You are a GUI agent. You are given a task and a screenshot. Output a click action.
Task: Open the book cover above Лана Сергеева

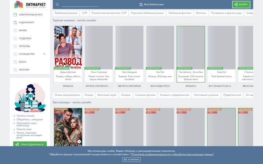tap(99, 47)
